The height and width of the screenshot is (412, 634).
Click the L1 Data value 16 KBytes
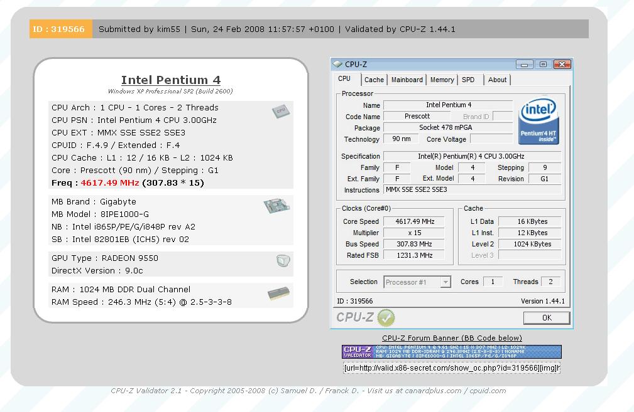click(x=530, y=221)
